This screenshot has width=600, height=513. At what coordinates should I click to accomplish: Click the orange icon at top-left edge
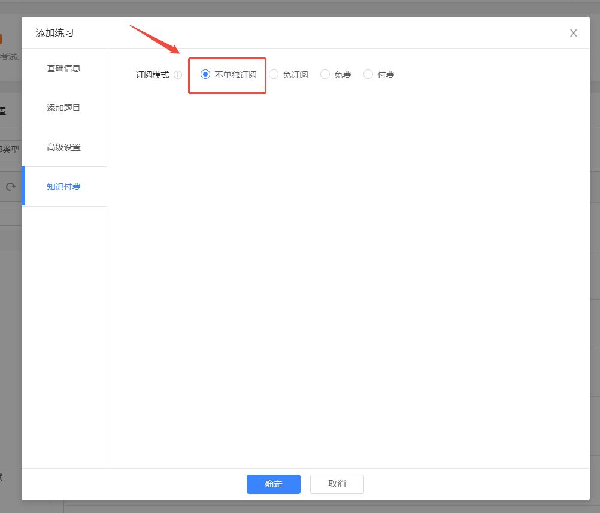point(1,40)
